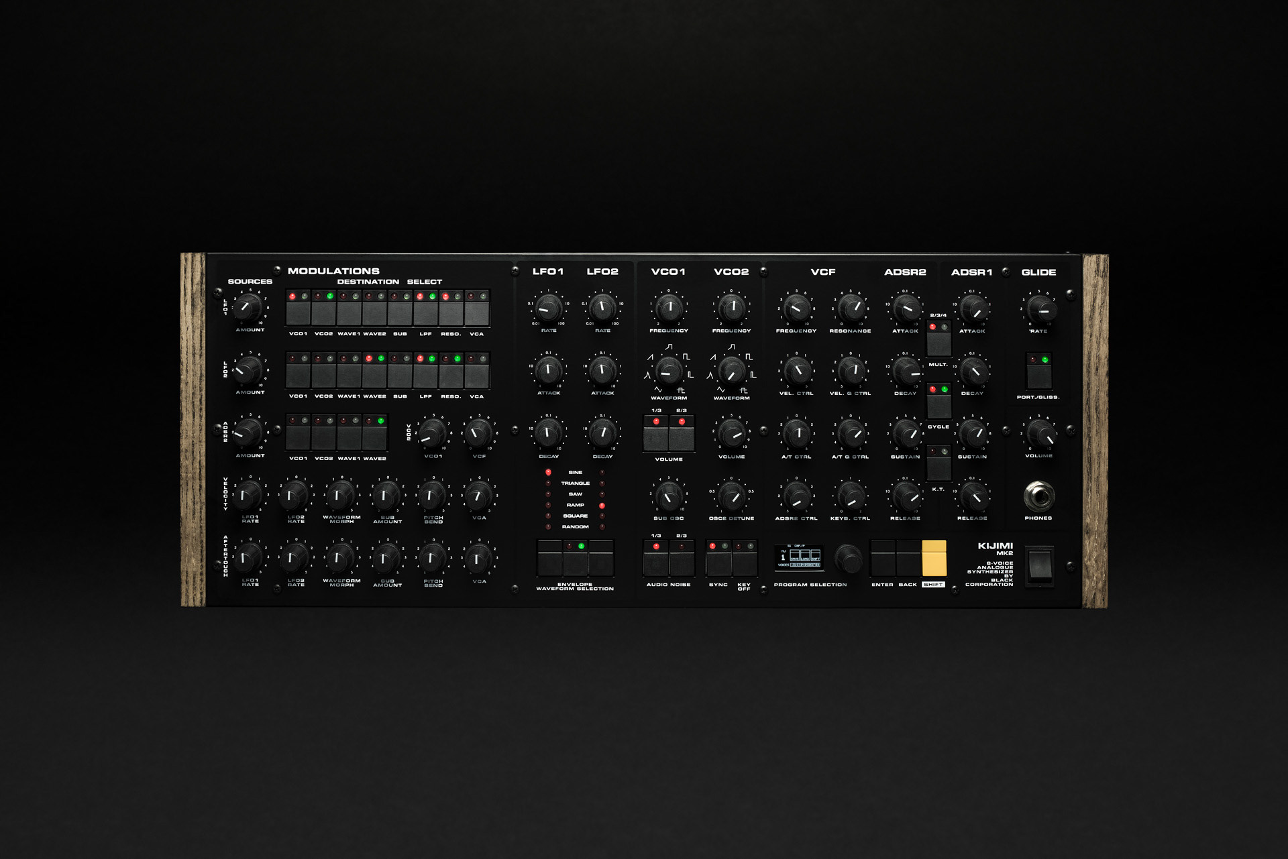This screenshot has height=859, width=1288.
Task: Click the PHONES headphone jack
Action: point(1038,496)
